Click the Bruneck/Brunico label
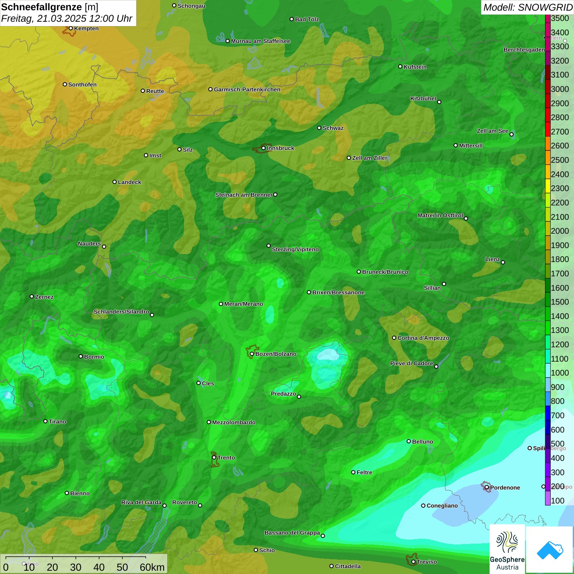Image resolution: width=574 pixels, height=574 pixels. (x=385, y=272)
